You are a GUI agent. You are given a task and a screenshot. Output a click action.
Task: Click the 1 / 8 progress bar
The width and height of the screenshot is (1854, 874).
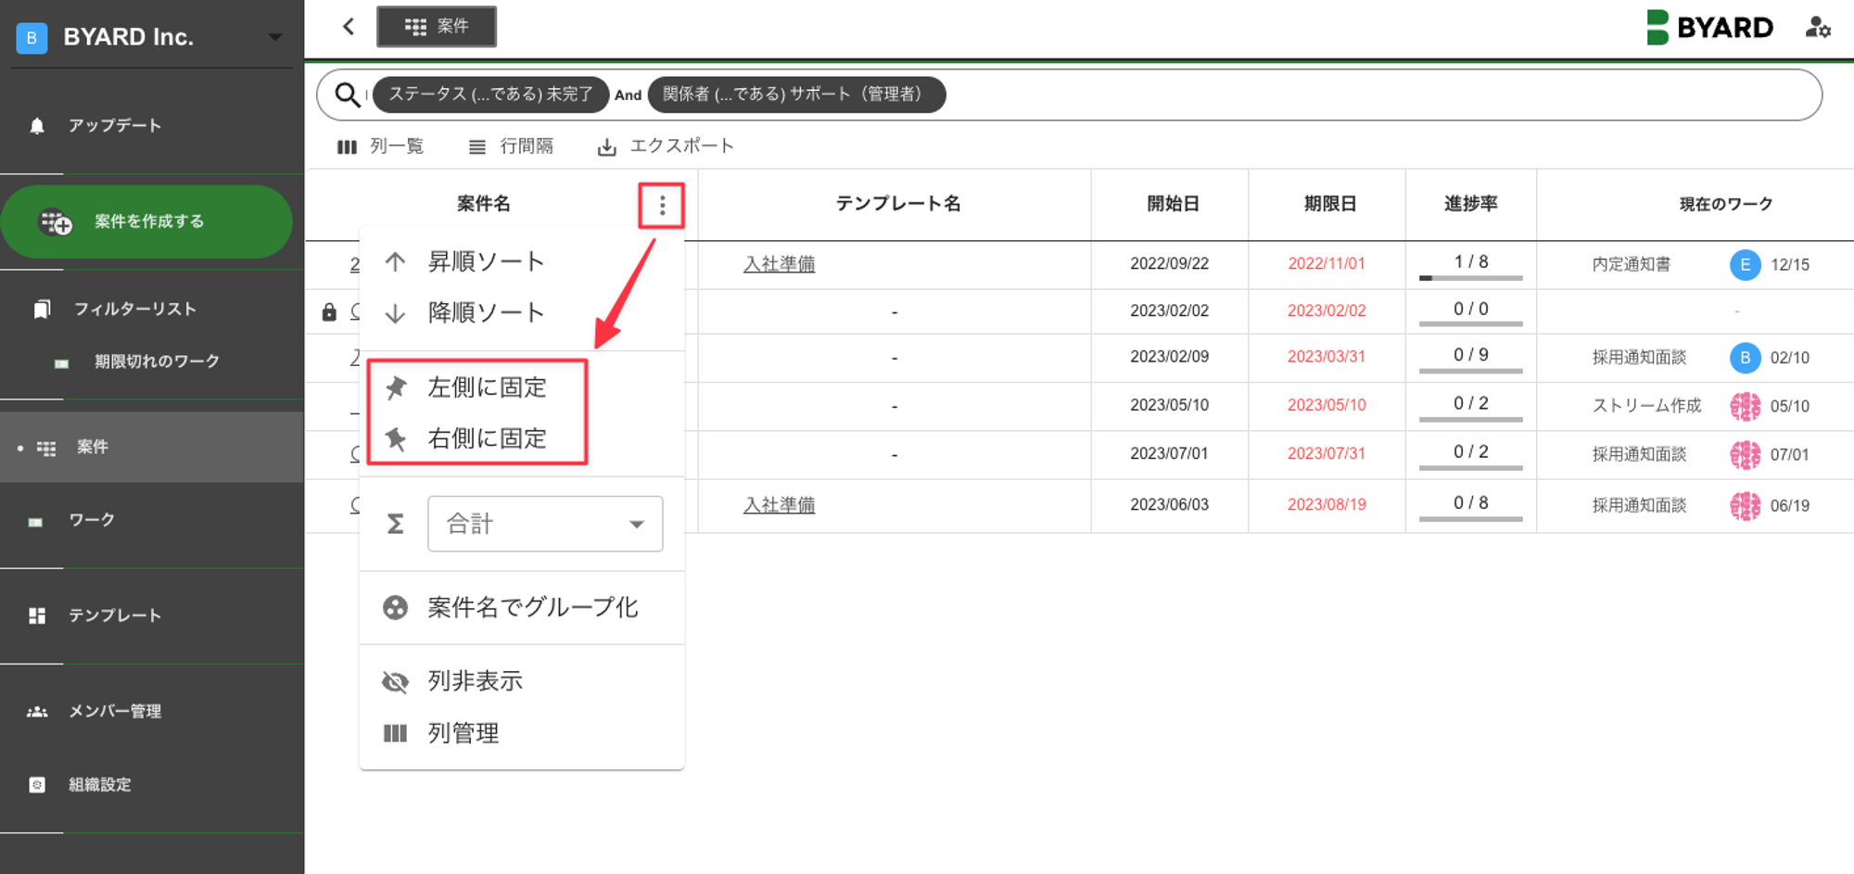[1470, 277]
